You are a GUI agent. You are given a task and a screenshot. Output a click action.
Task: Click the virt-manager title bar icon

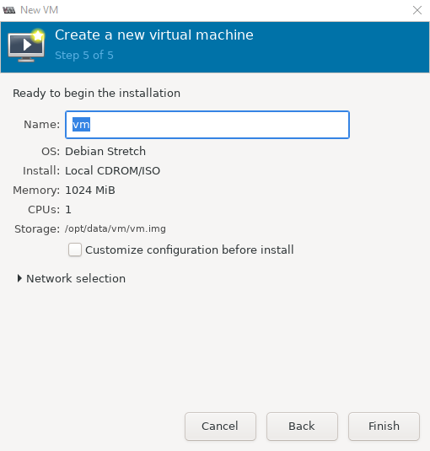9,10
